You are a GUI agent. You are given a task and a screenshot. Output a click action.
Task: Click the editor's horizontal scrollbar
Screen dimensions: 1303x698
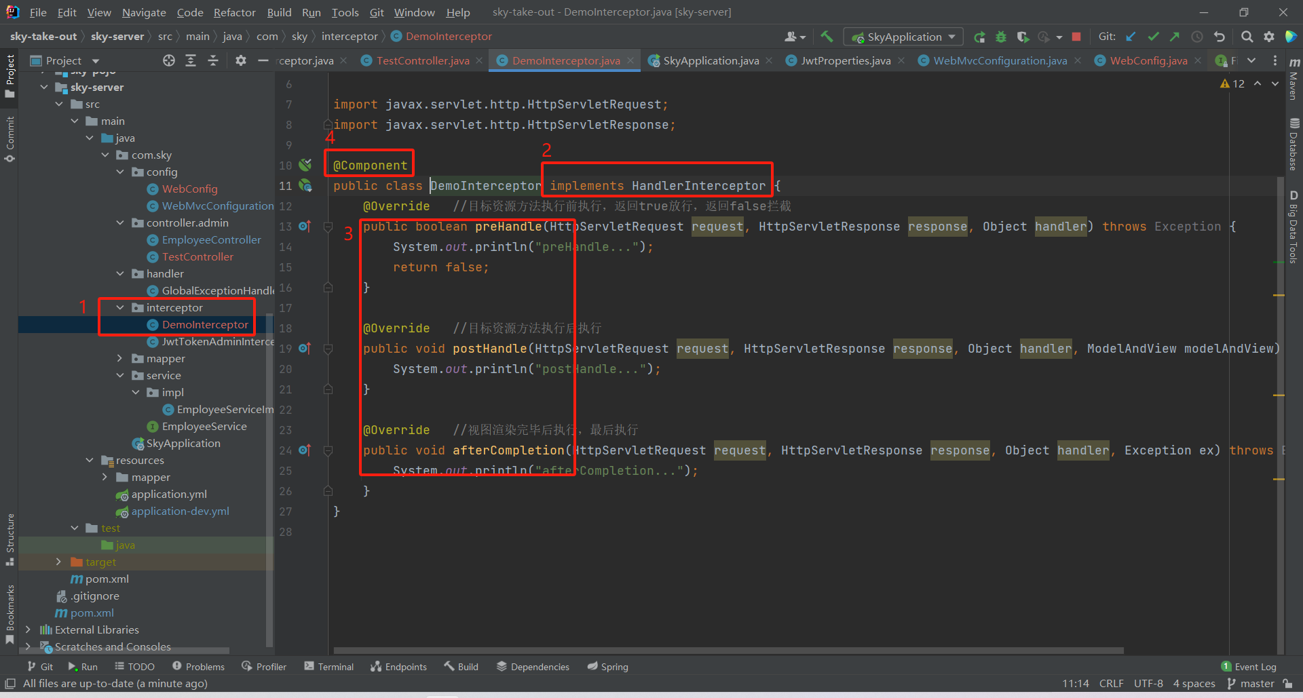pyautogui.click(x=728, y=651)
